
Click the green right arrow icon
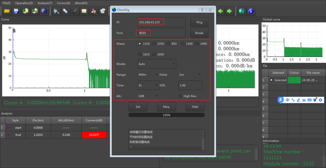229,11
